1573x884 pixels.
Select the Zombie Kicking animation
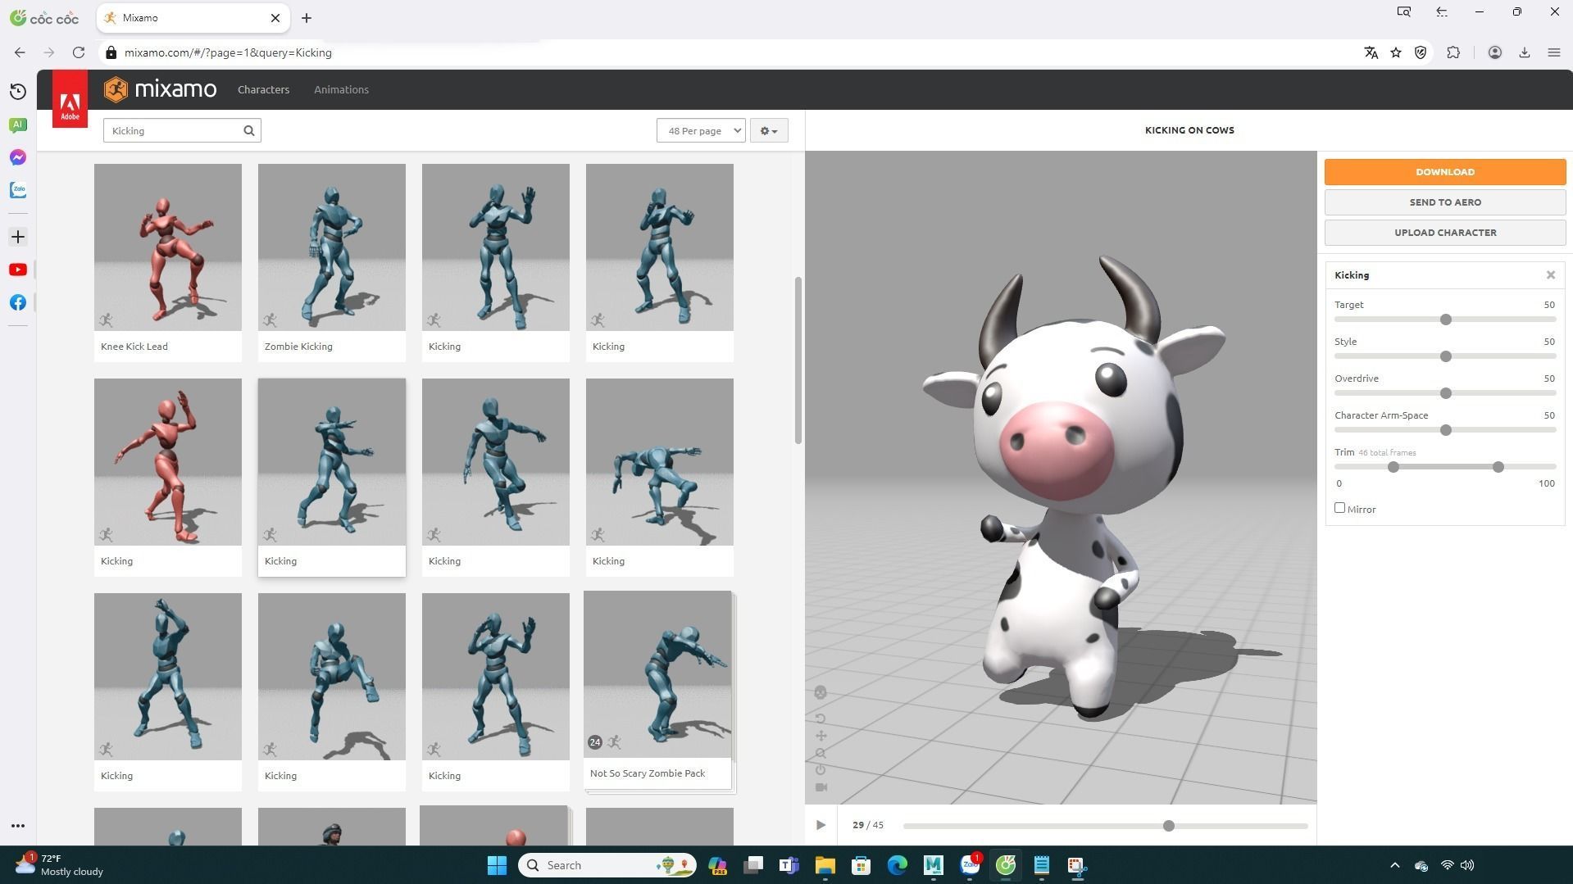tap(332, 262)
